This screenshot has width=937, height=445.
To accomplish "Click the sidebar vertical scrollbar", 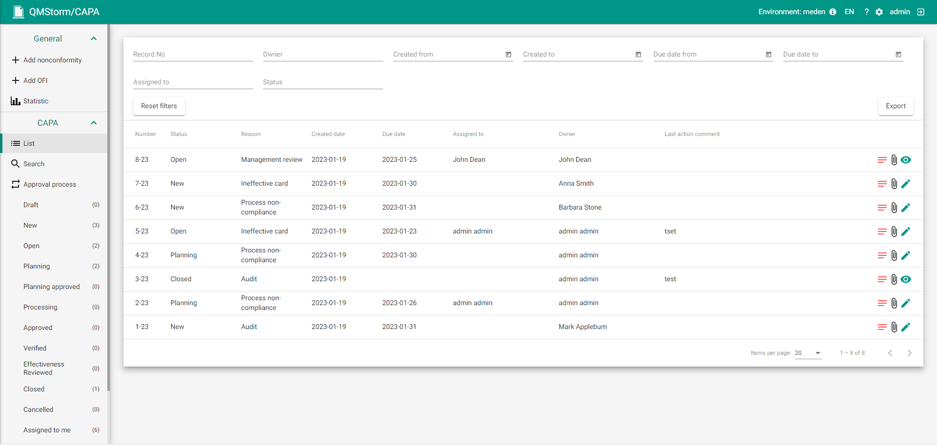I will pos(109,208).
